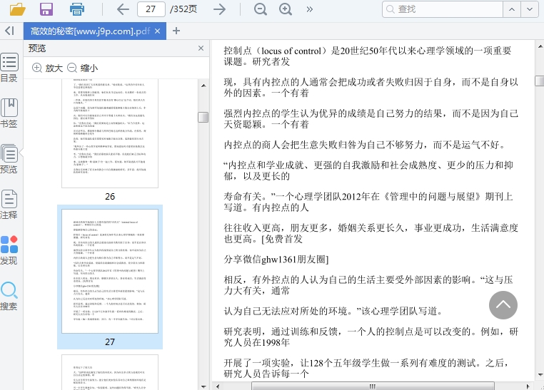The image size is (544, 390).
Task: Open the 搜索 search panel
Action: [9, 296]
